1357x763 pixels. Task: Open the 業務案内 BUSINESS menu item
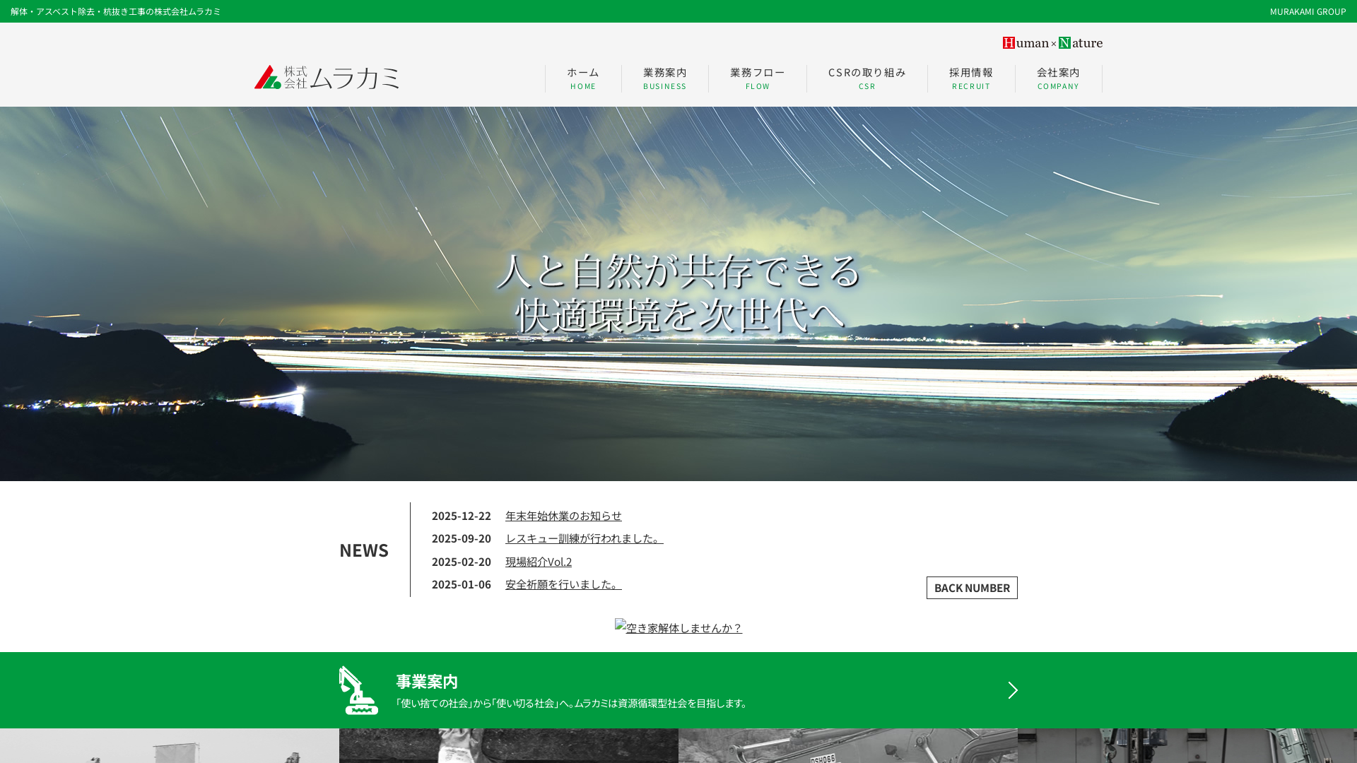coord(664,78)
